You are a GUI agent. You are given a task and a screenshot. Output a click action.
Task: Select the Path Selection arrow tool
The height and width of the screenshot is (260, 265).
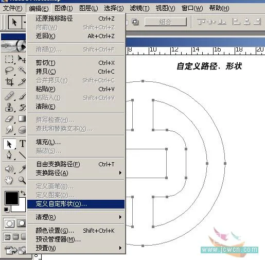[x=9, y=144]
